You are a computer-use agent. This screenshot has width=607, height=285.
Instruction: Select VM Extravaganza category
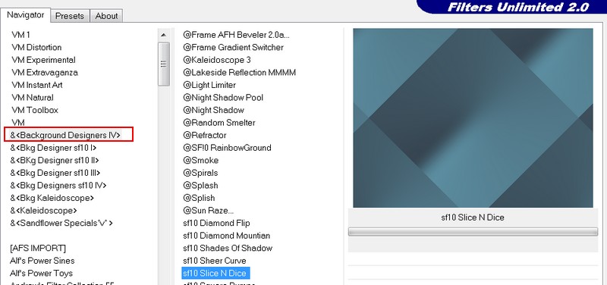pyautogui.click(x=45, y=72)
